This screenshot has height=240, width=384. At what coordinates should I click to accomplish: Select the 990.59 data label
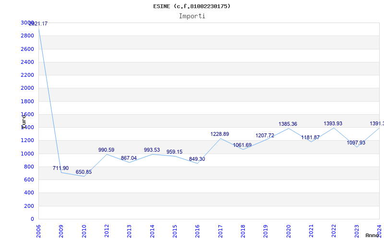point(106,150)
